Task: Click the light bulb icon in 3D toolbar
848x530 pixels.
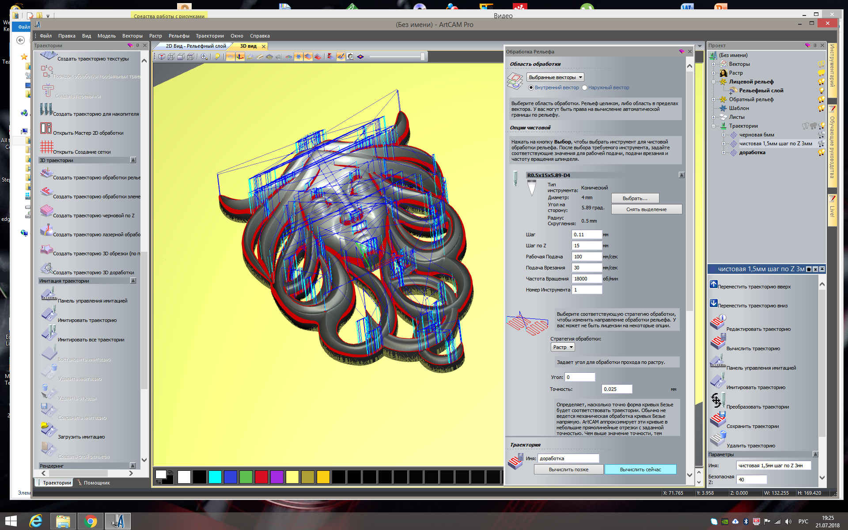Action: [x=217, y=57]
